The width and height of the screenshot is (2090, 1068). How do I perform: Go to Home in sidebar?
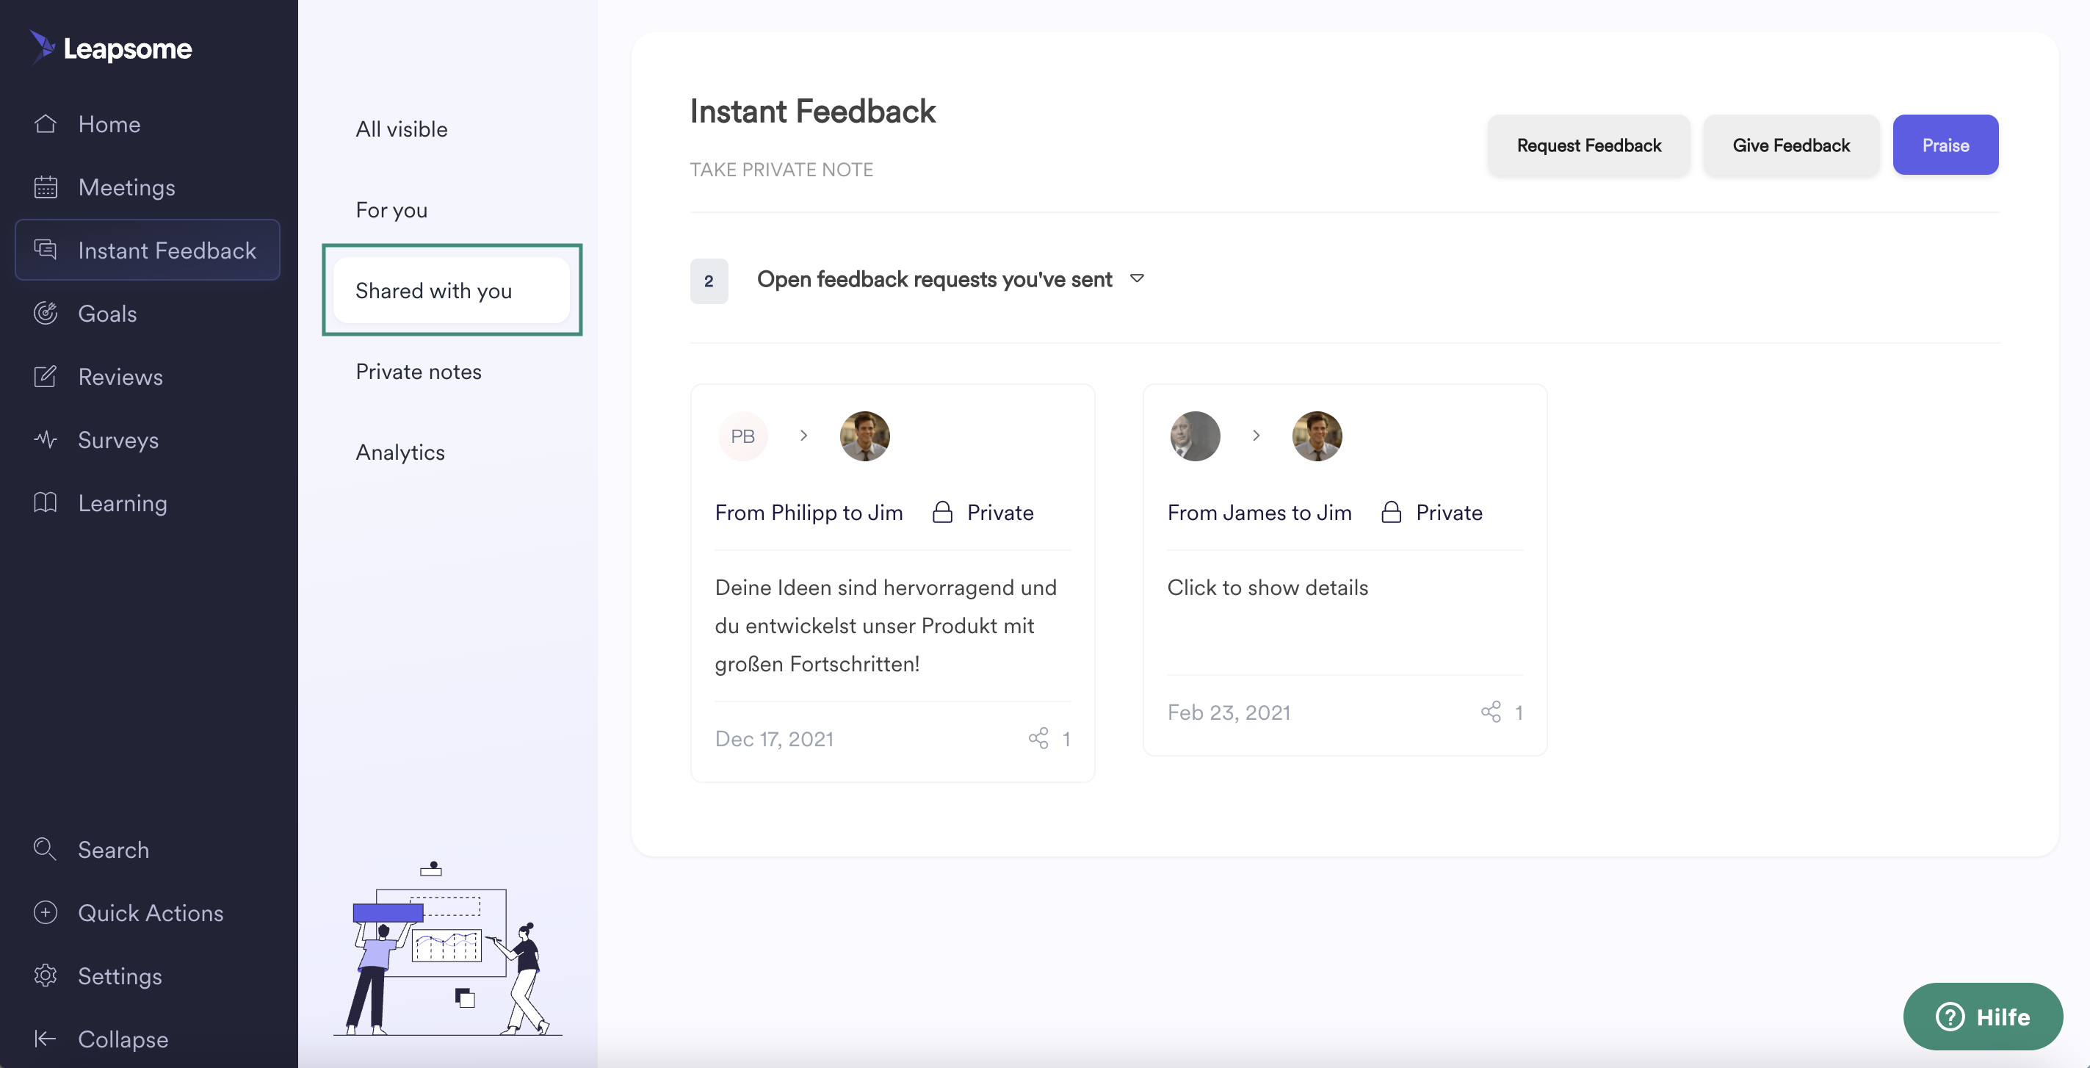pyautogui.click(x=109, y=123)
